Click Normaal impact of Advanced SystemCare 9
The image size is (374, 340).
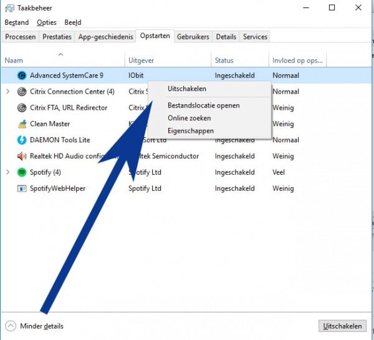[285, 75]
